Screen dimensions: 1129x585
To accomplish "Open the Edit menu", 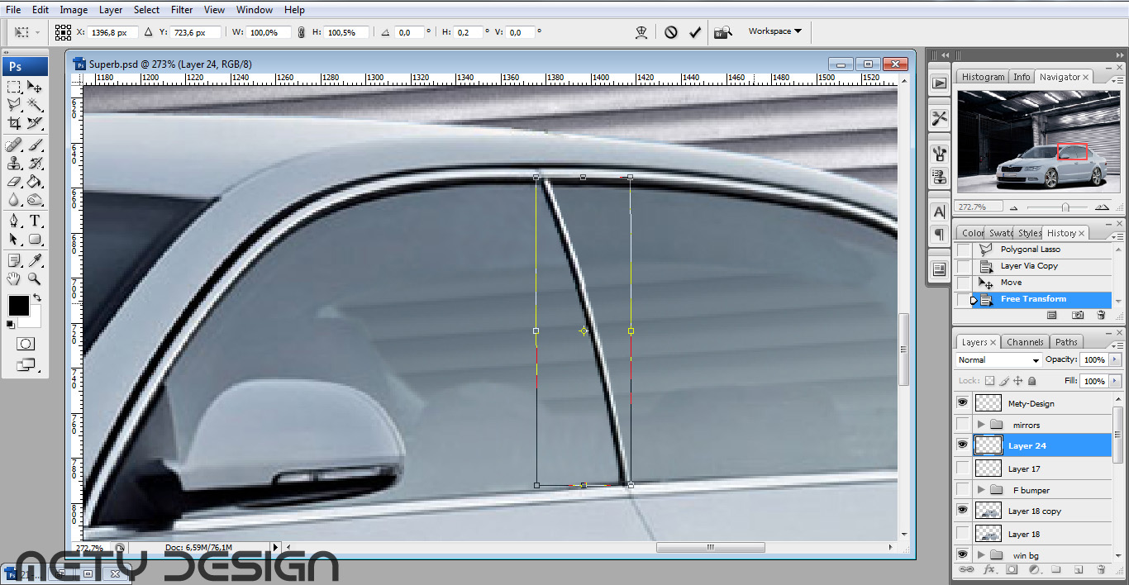I will click(x=40, y=10).
